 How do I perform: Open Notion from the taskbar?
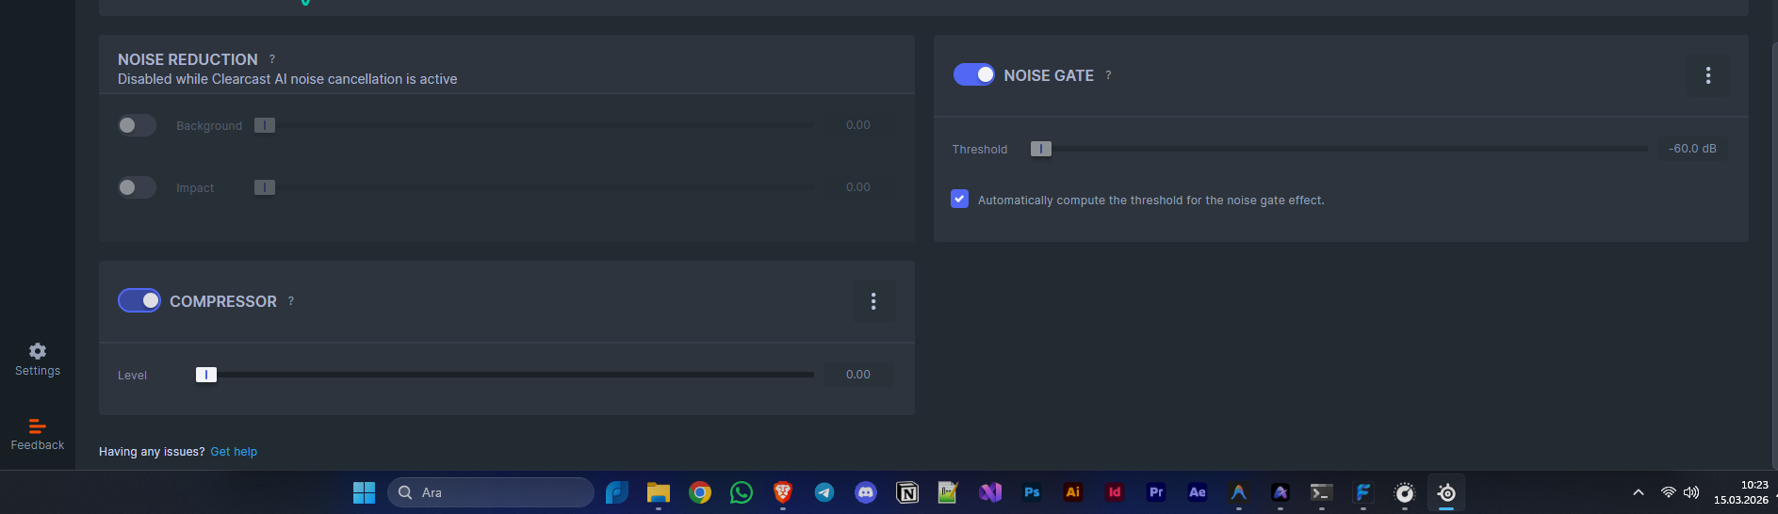pyautogui.click(x=907, y=492)
